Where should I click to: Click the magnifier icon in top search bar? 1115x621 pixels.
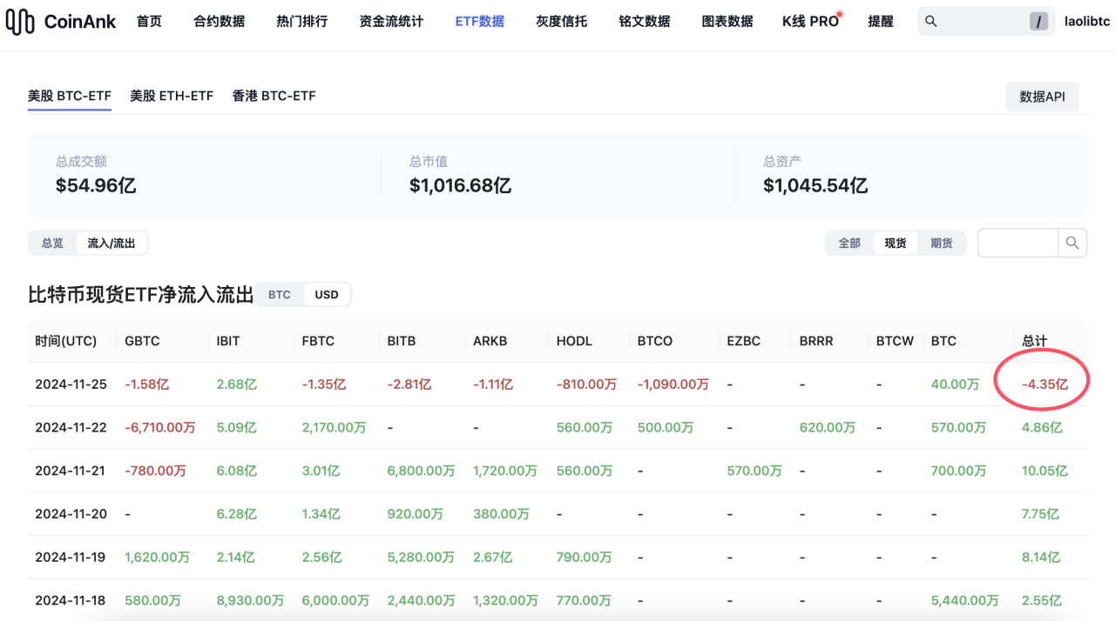click(931, 21)
